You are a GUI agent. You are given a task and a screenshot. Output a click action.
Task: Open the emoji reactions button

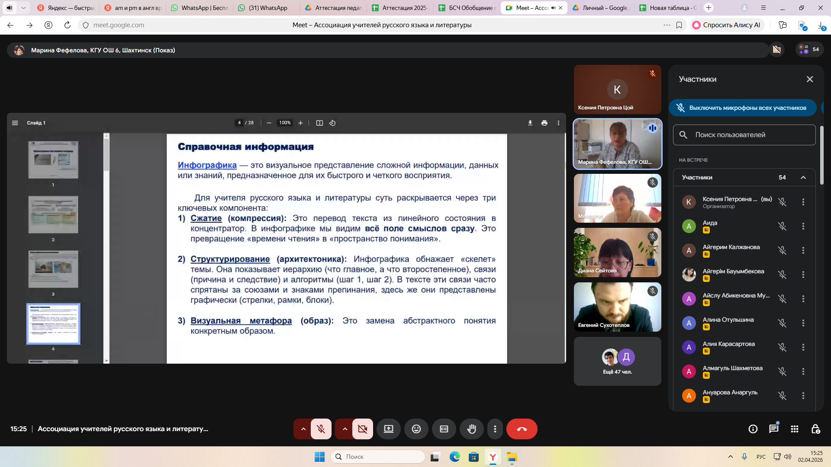coord(416,429)
